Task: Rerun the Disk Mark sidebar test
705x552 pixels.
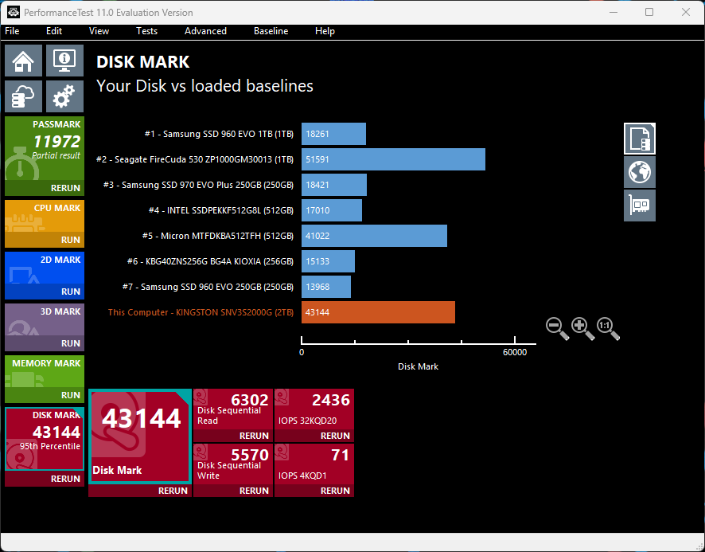Action: click(45, 479)
